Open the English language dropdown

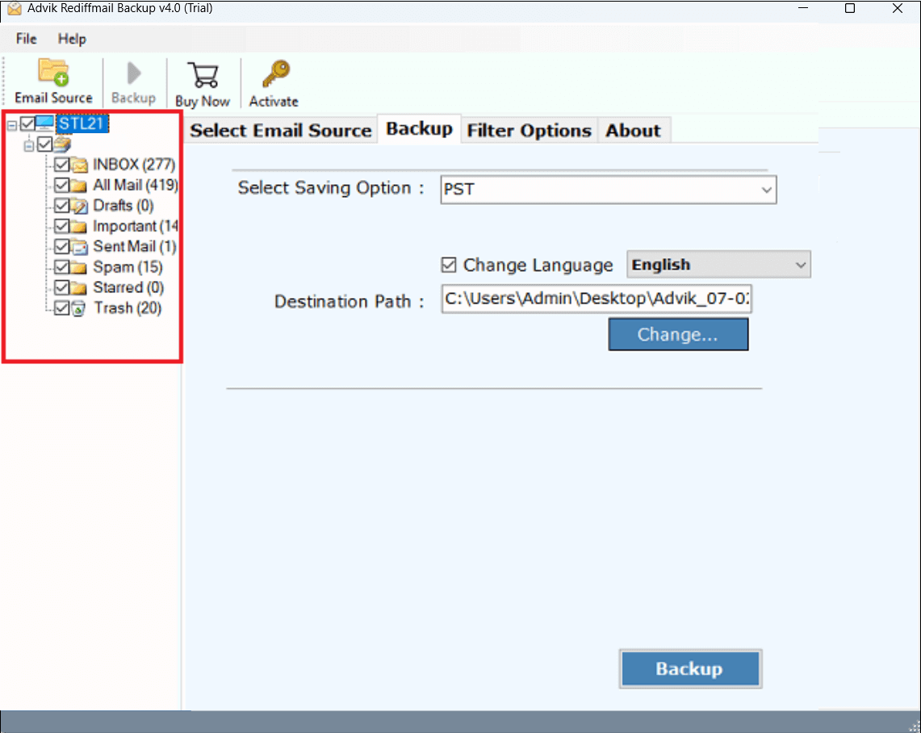click(718, 264)
